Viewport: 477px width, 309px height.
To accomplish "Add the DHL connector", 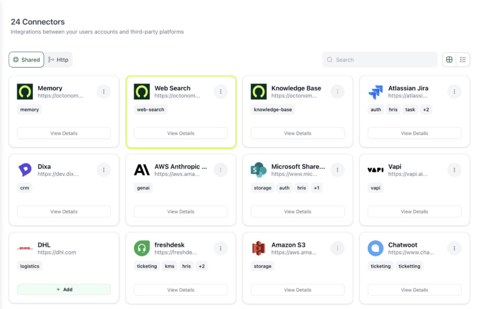I will pos(64,290).
